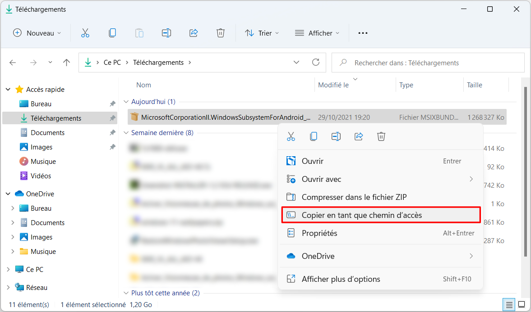Choose Afficher plus d'options
The image size is (531, 312).
[381, 279]
